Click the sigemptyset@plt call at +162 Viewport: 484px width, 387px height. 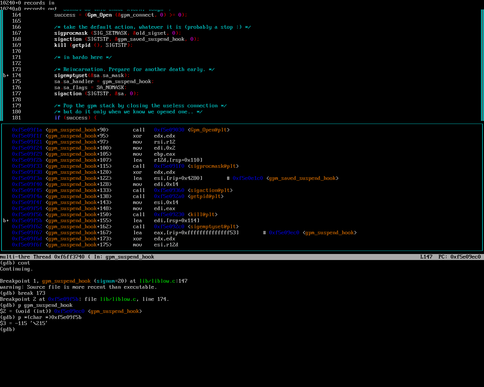tap(213, 227)
